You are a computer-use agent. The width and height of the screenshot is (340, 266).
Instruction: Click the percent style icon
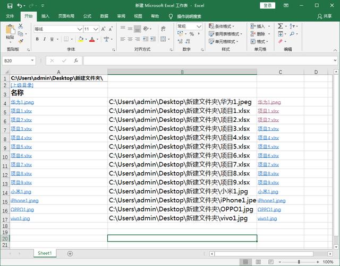pos(192,34)
